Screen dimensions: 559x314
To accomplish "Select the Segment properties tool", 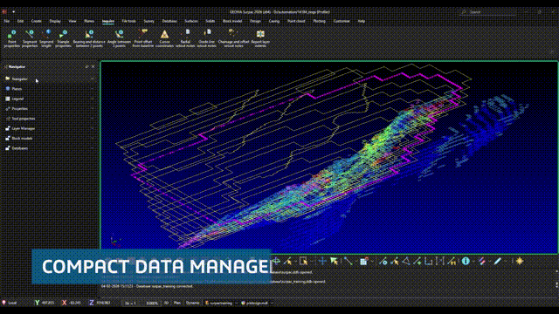I will click(x=30, y=38).
